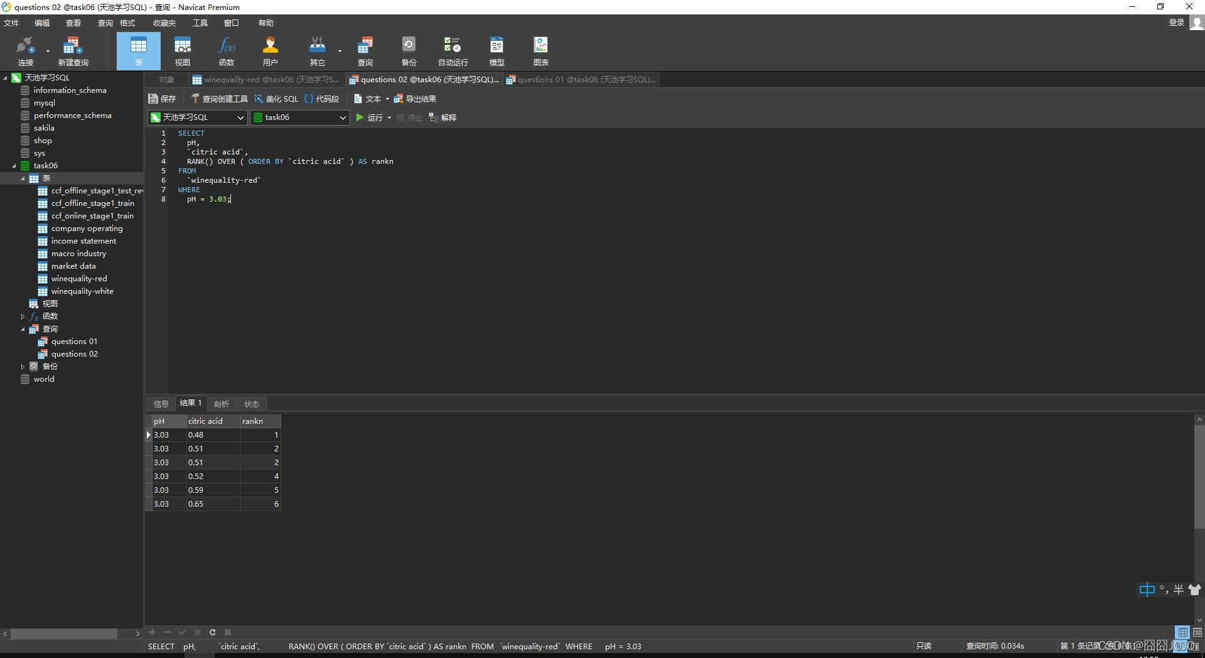Open the Query (查询) toolbar icon
The image size is (1205, 658).
click(365, 51)
